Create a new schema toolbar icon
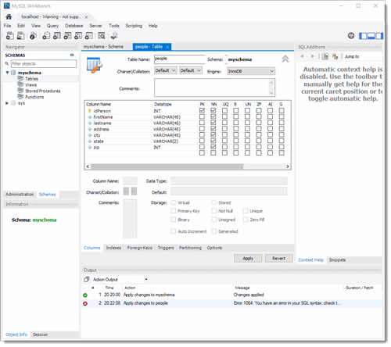The image size is (391, 347). tap(46, 36)
